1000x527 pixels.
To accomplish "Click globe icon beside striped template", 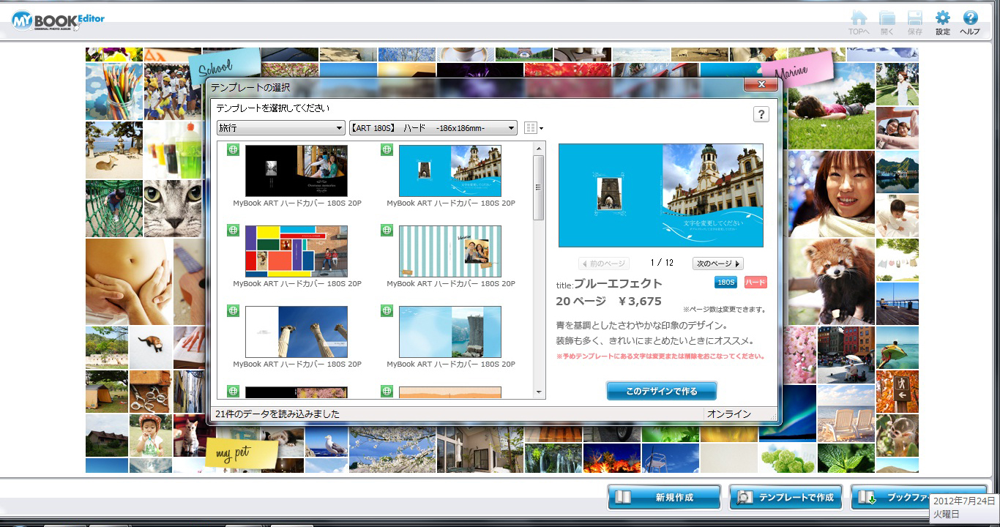I will click(x=387, y=231).
